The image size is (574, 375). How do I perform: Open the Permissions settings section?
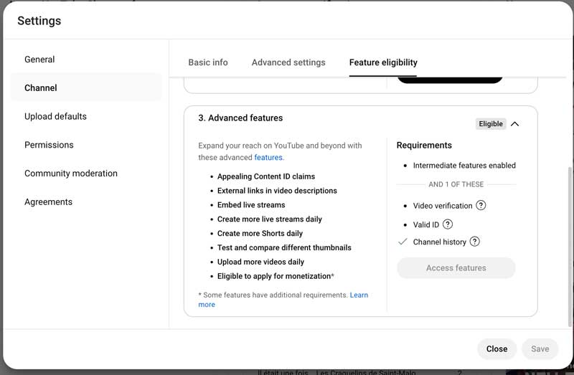coord(49,145)
